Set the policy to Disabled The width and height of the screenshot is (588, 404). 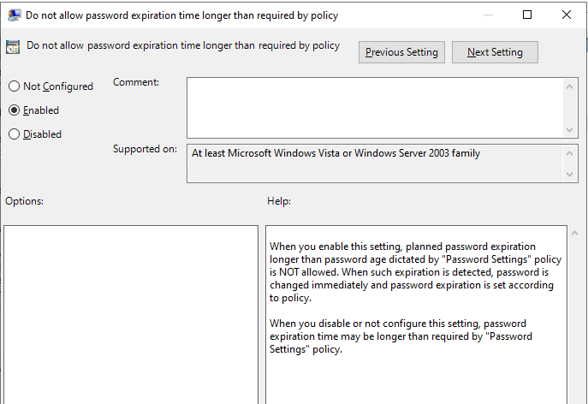[14, 134]
